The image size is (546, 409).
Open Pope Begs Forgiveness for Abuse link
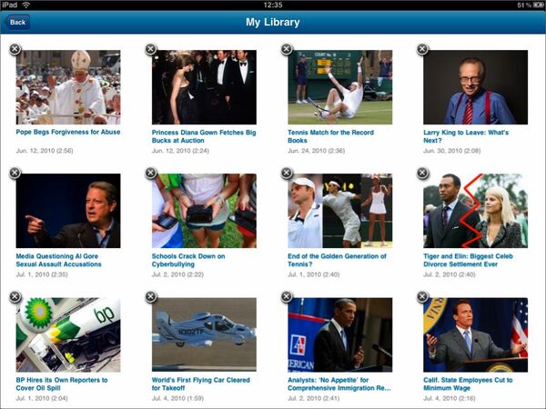(68, 132)
